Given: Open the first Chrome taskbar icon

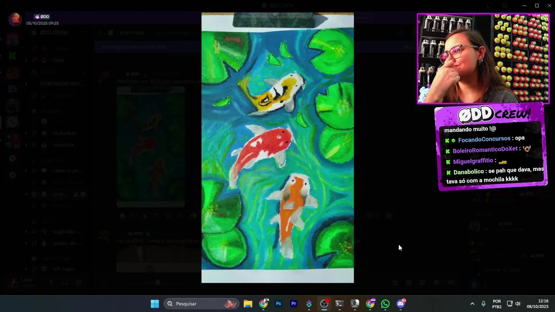Looking at the screenshot, I should (x=263, y=304).
